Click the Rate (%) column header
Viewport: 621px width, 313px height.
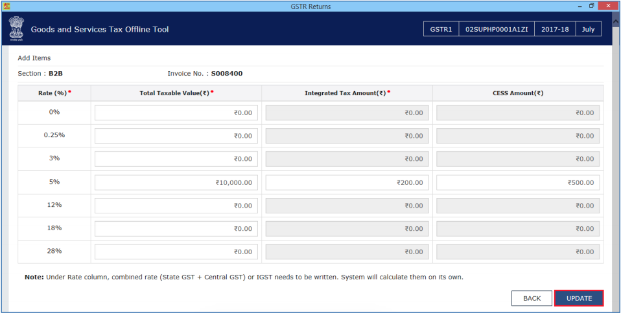point(54,93)
